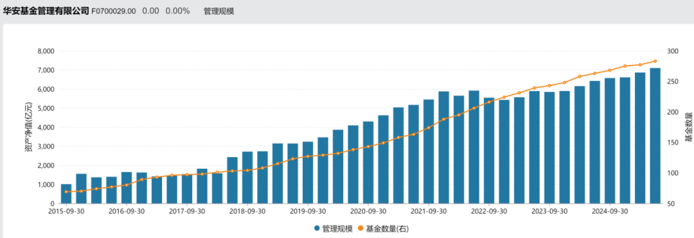The image size is (694, 238).
Task: Click the tallest bar at far right
Action: pyautogui.click(x=655, y=136)
